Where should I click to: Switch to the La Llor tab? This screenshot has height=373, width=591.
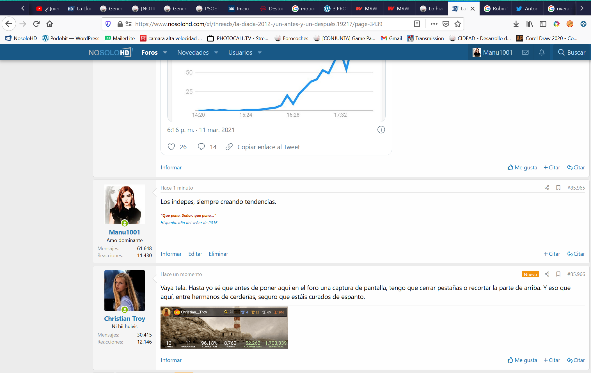(x=80, y=9)
